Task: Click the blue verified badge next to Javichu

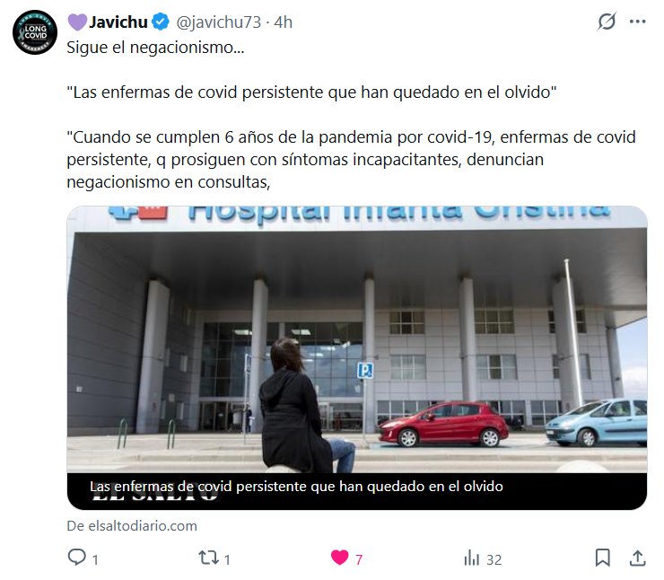Action: pyautogui.click(x=161, y=22)
